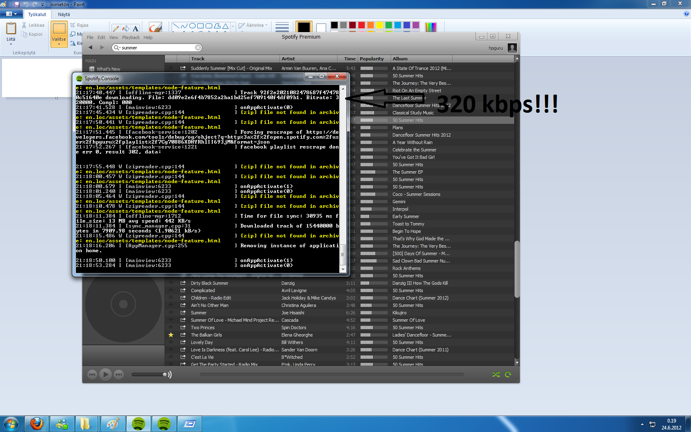Open Spotify's File menu
The width and height of the screenshot is (691, 432).
click(x=90, y=37)
